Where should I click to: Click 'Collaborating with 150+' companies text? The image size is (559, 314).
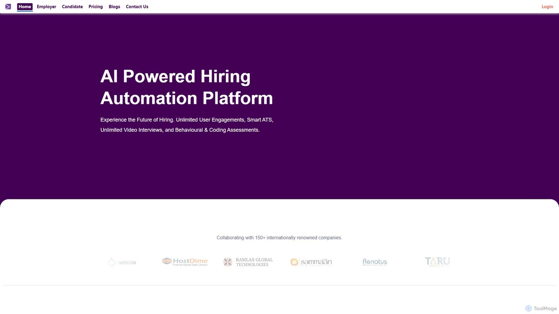pyautogui.click(x=279, y=238)
